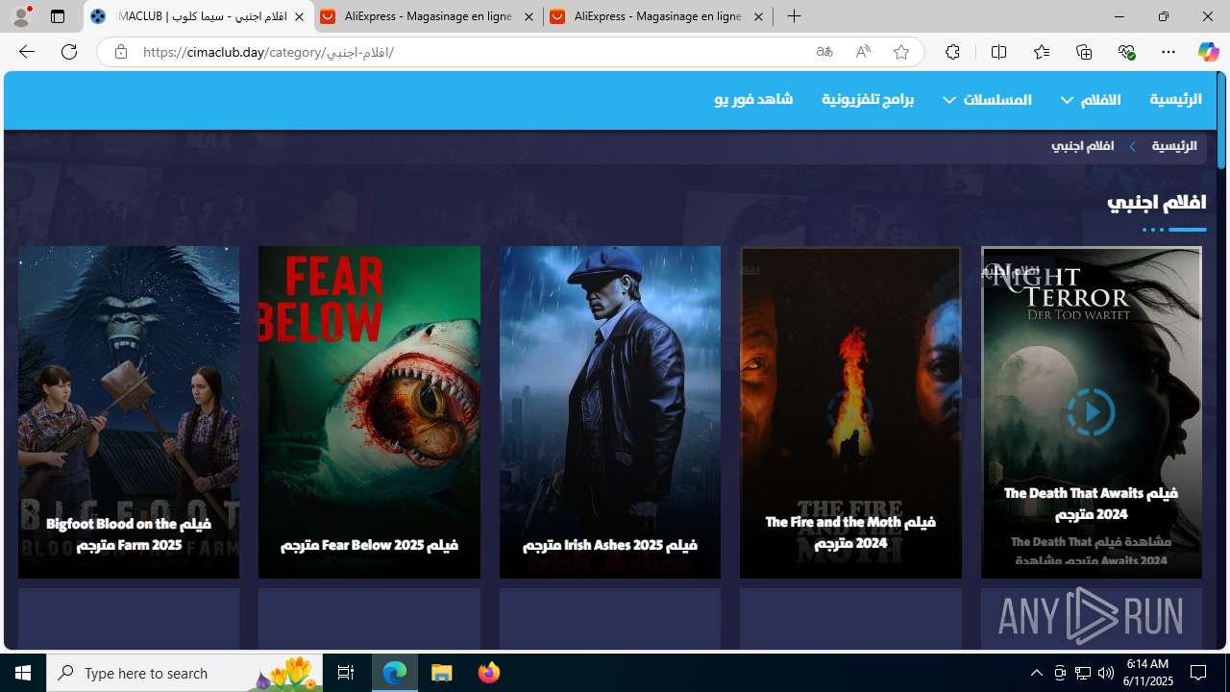Open File Explorer from taskbar

click(x=442, y=673)
